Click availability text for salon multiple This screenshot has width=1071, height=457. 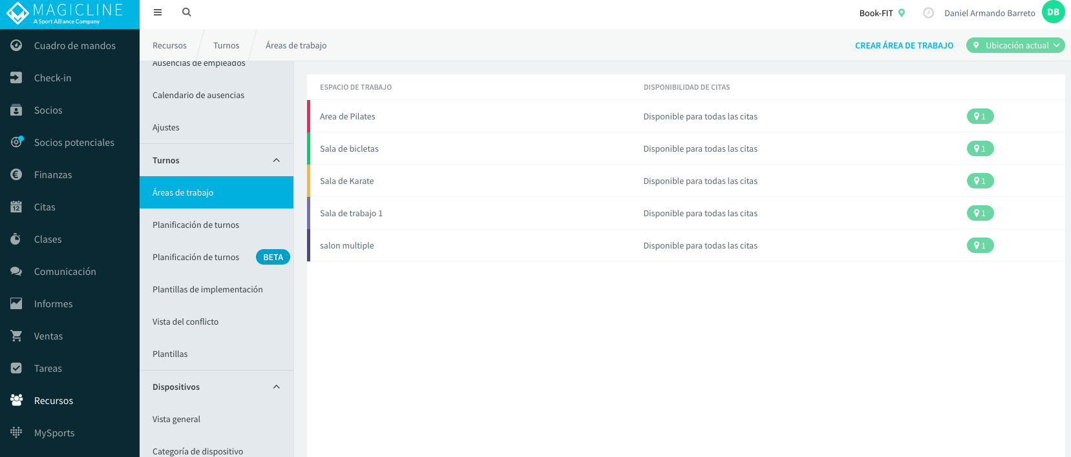pos(700,245)
